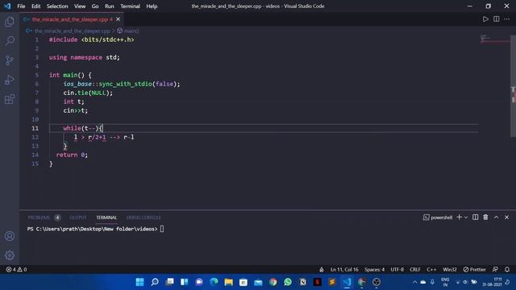516x290 pixels.
Task: Change line endings via CRLF
Action: 415,269
